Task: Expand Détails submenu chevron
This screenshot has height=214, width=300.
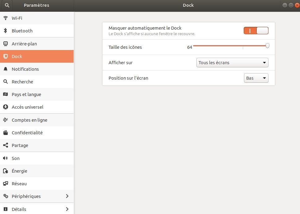Action: [67, 209]
